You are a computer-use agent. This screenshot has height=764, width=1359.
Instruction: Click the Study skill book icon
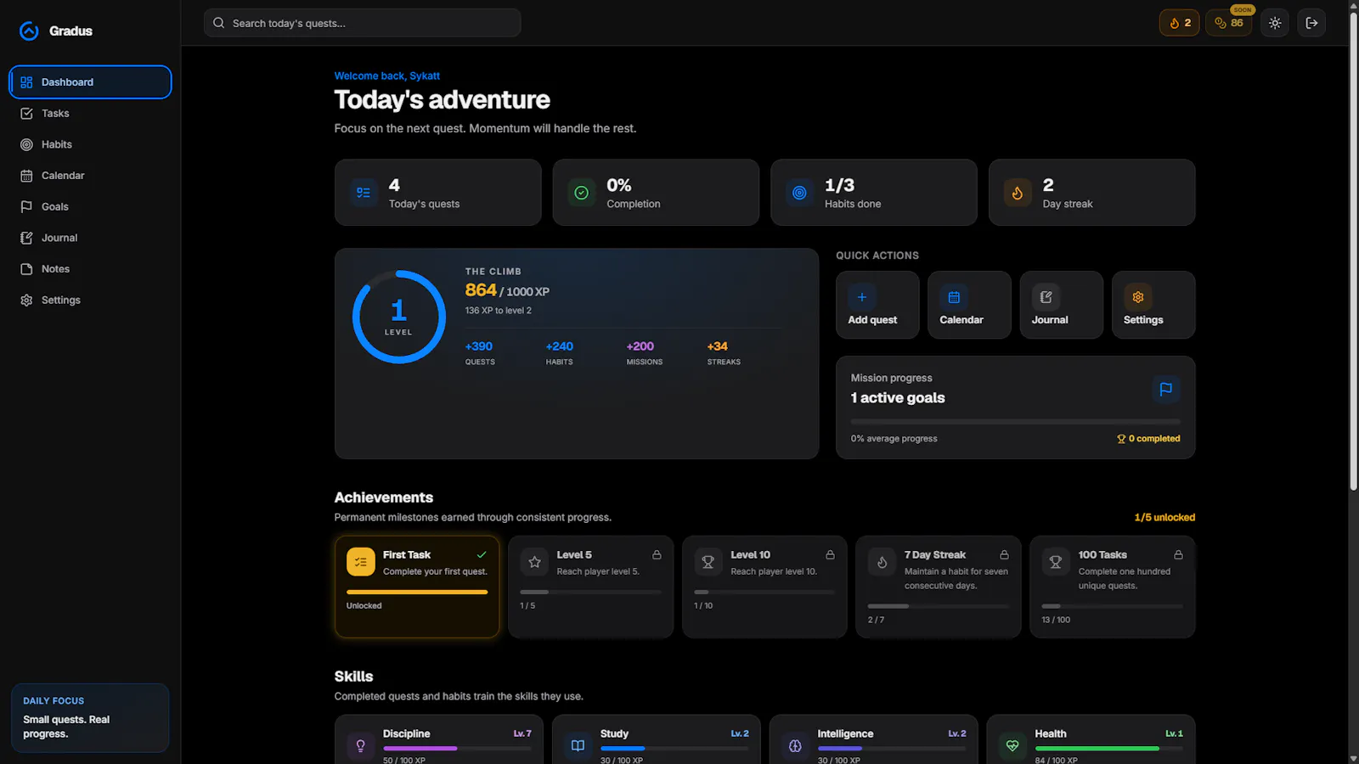point(578,745)
